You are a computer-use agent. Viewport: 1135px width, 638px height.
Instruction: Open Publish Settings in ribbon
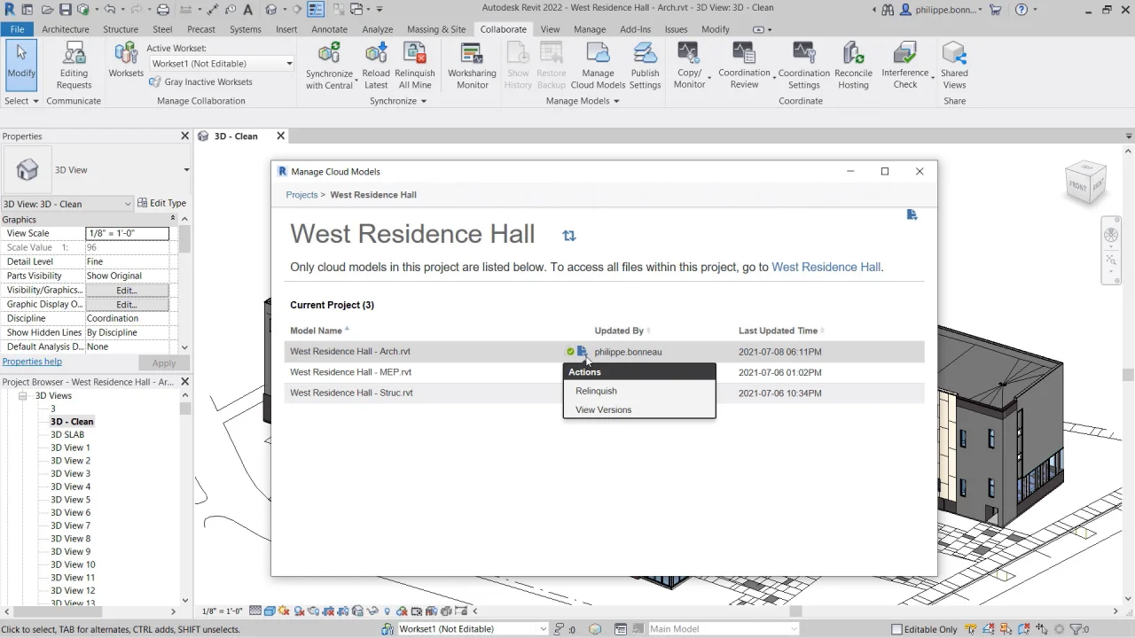pyautogui.click(x=645, y=55)
